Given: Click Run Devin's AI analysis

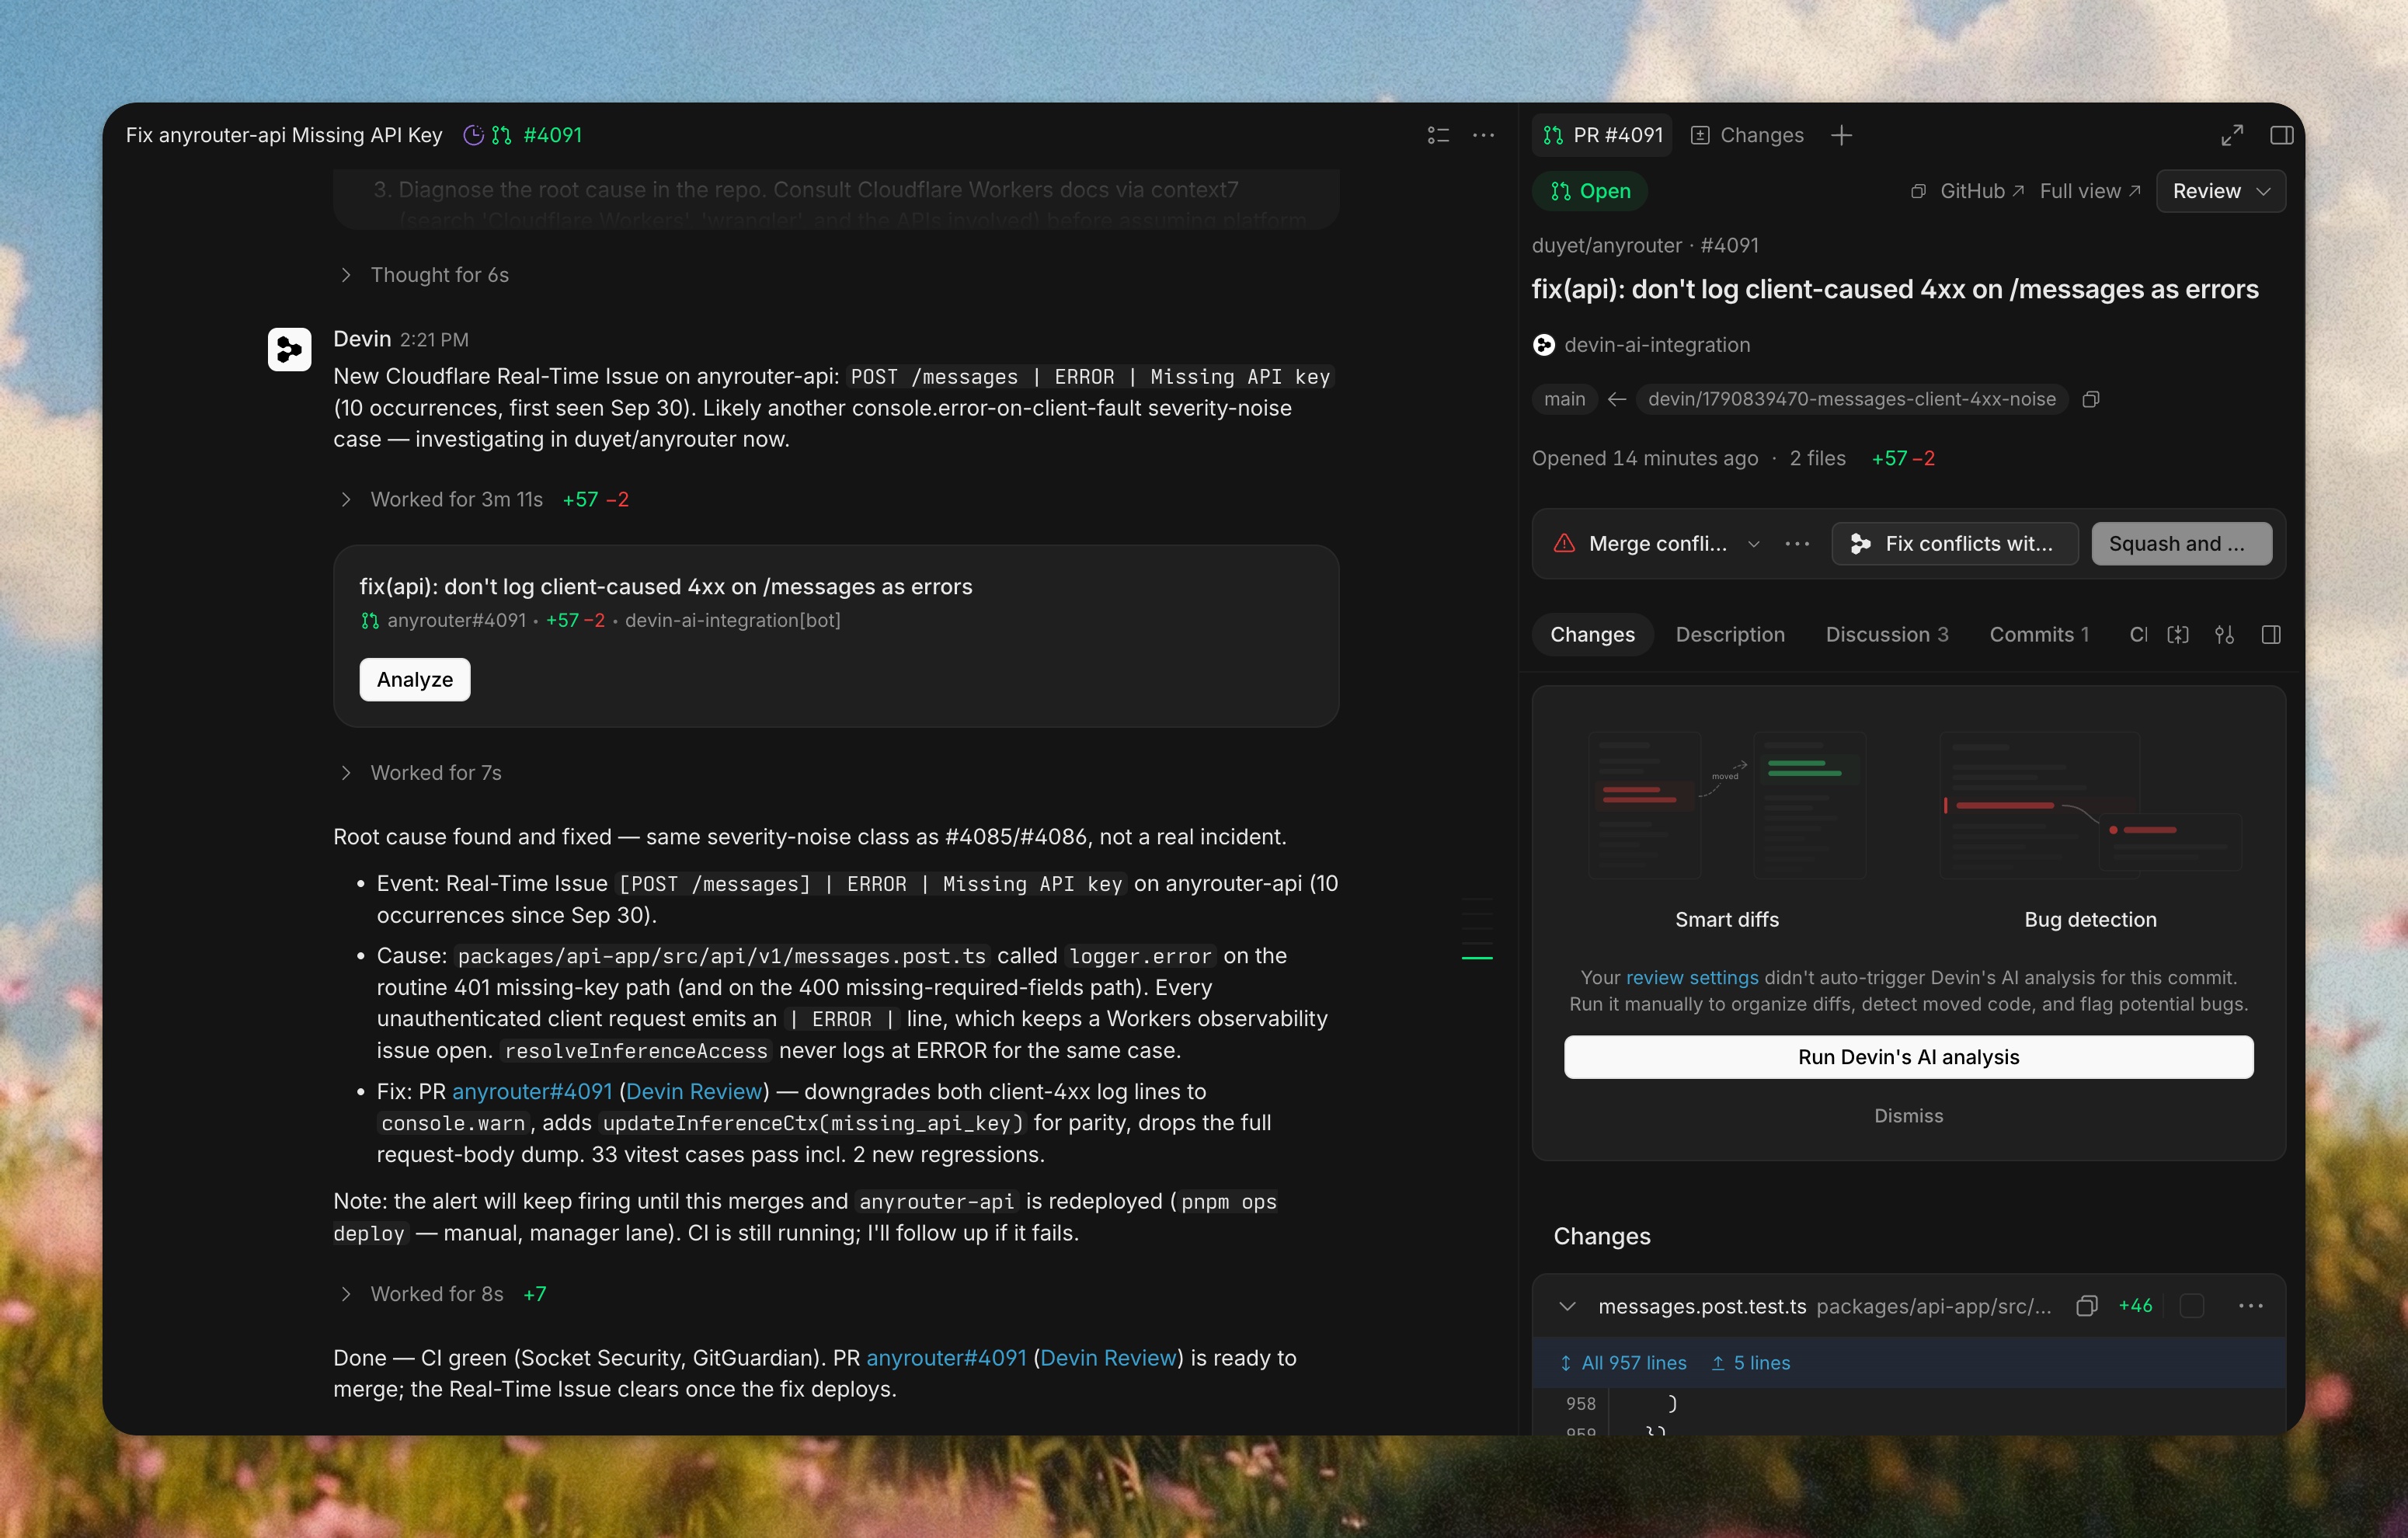Looking at the screenshot, I should coord(1908,1057).
